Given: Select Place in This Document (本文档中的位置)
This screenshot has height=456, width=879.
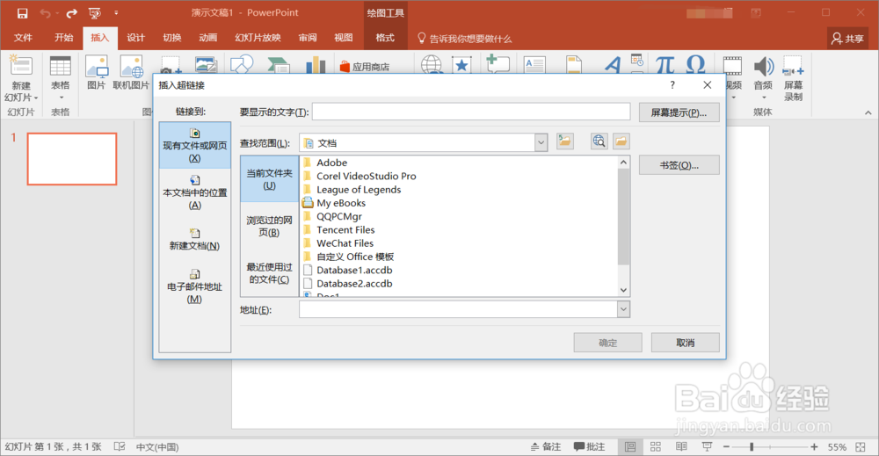Looking at the screenshot, I should [x=194, y=192].
